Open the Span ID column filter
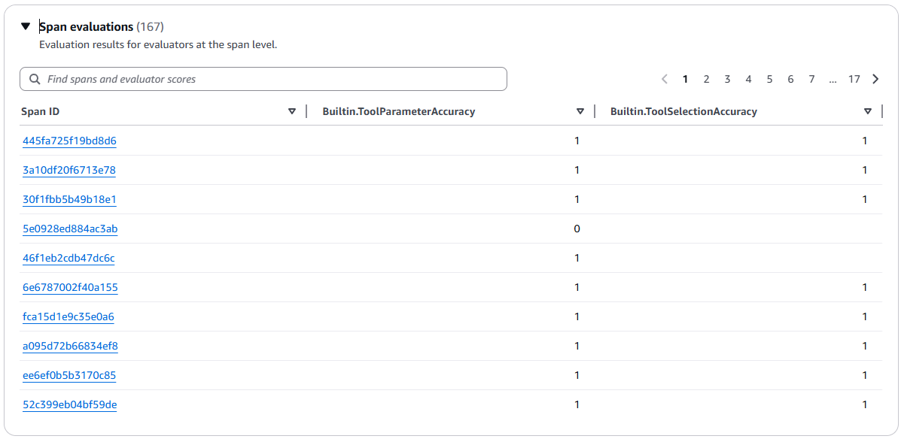Image resolution: width=901 pixels, height=439 pixels. pyautogui.click(x=293, y=111)
